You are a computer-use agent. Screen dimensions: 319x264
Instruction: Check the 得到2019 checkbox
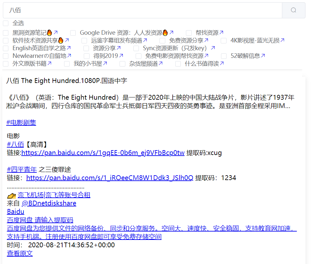point(87,56)
